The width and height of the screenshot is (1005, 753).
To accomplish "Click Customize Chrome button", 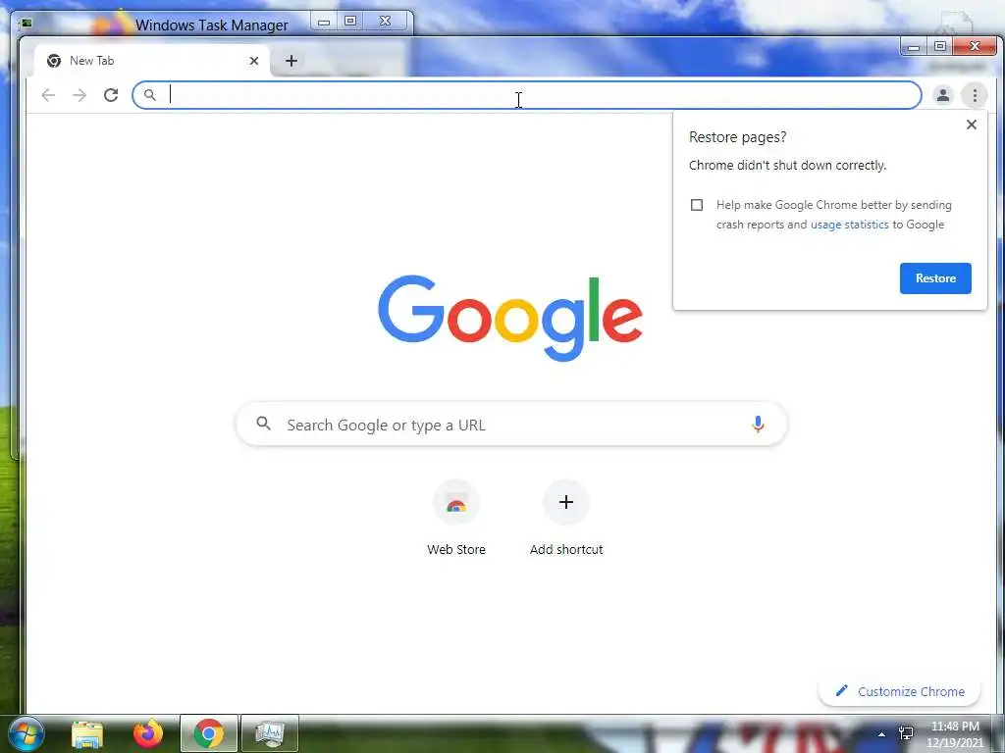I will (x=900, y=691).
